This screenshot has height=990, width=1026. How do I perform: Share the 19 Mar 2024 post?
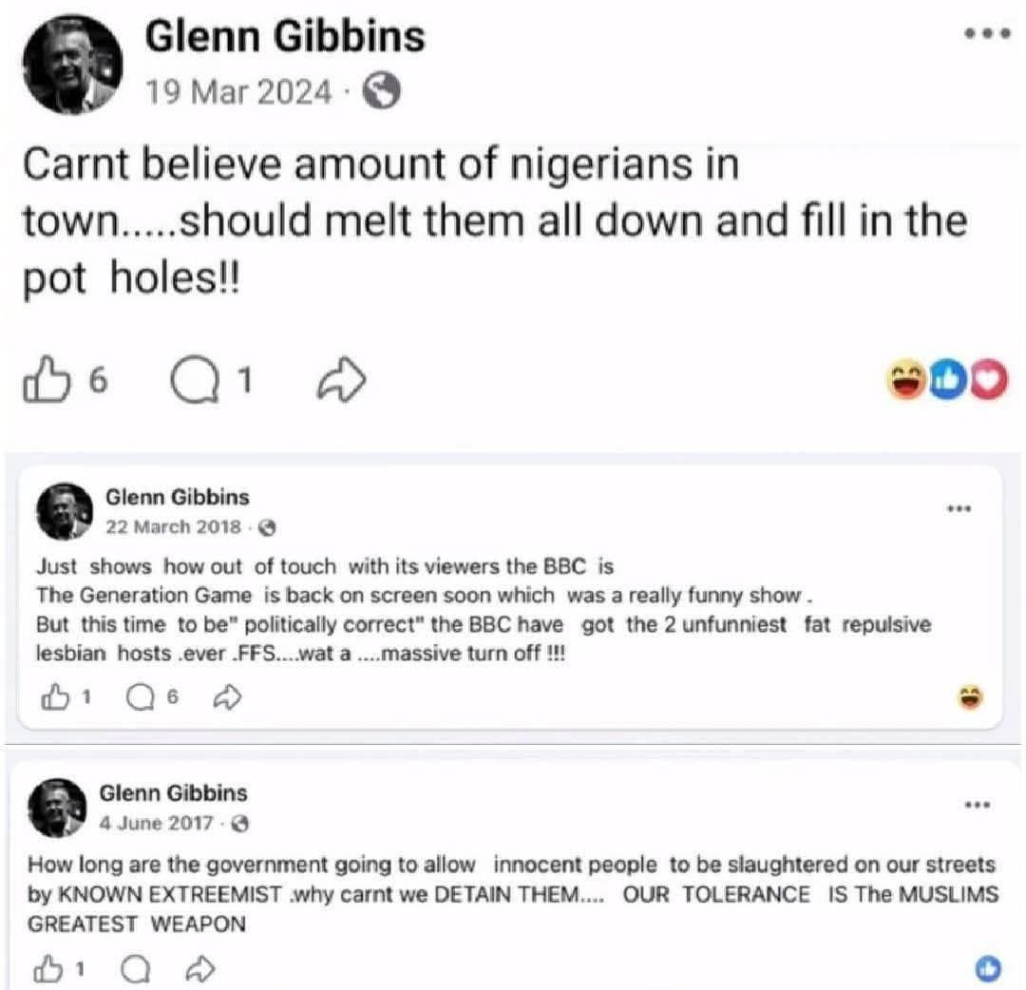341,379
